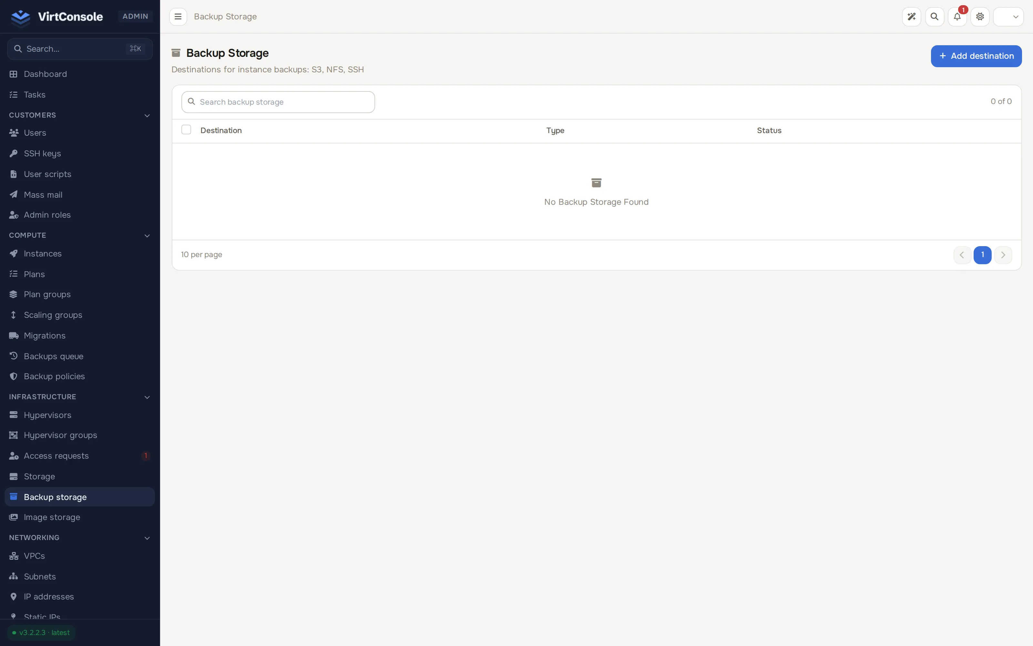Click the Add destination button
Screen dimensions: 1033x646
(976, 56)
